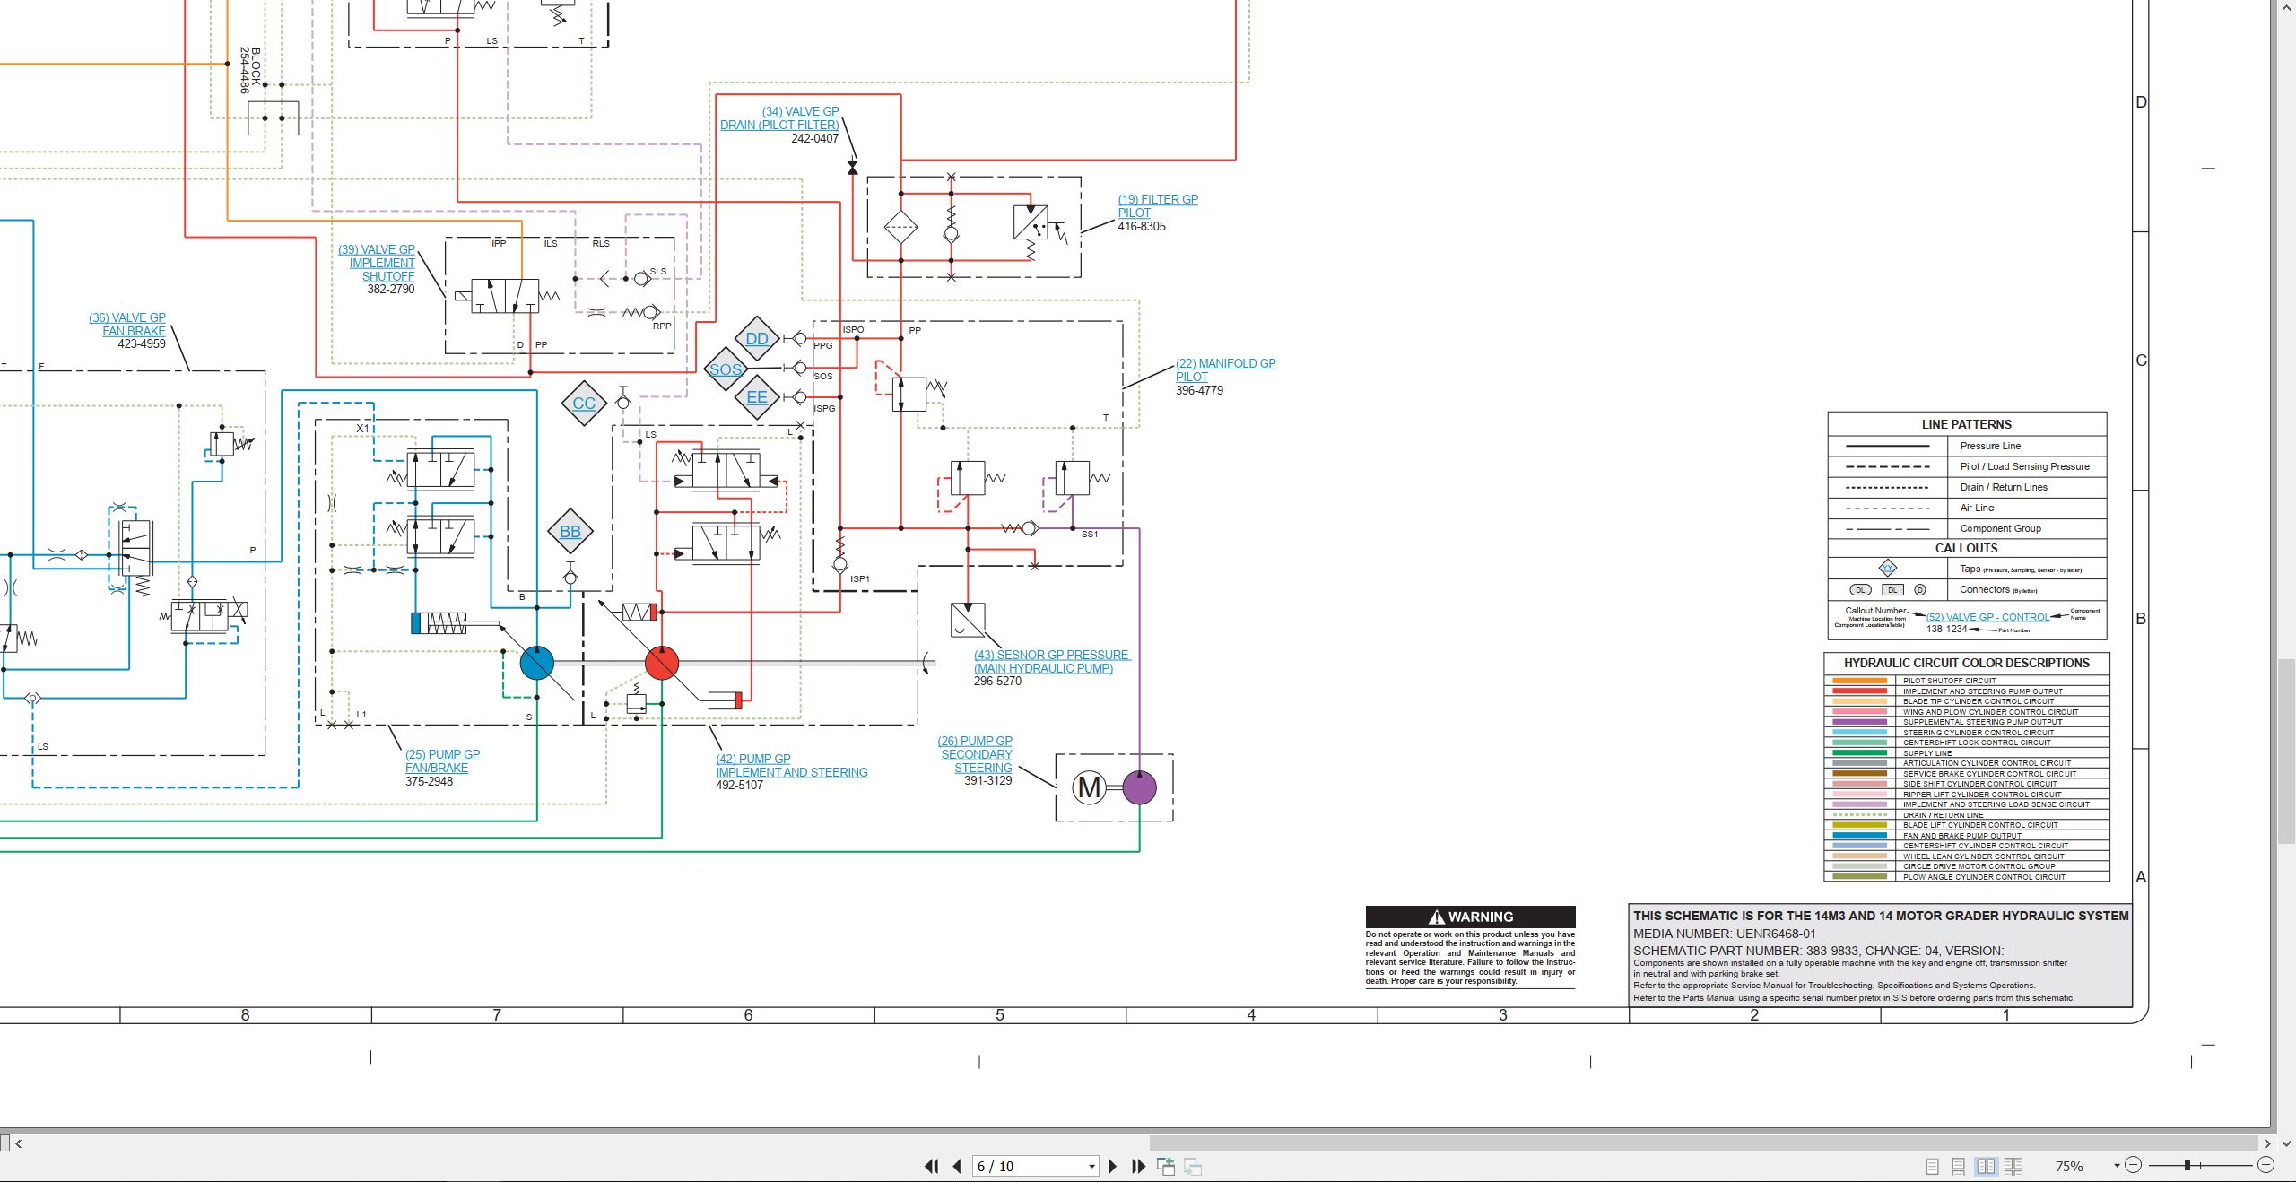Open the (36) VALVE GP FAN BRAKE link
This screenshot has height=1182, width=2296.
(127, 324)
